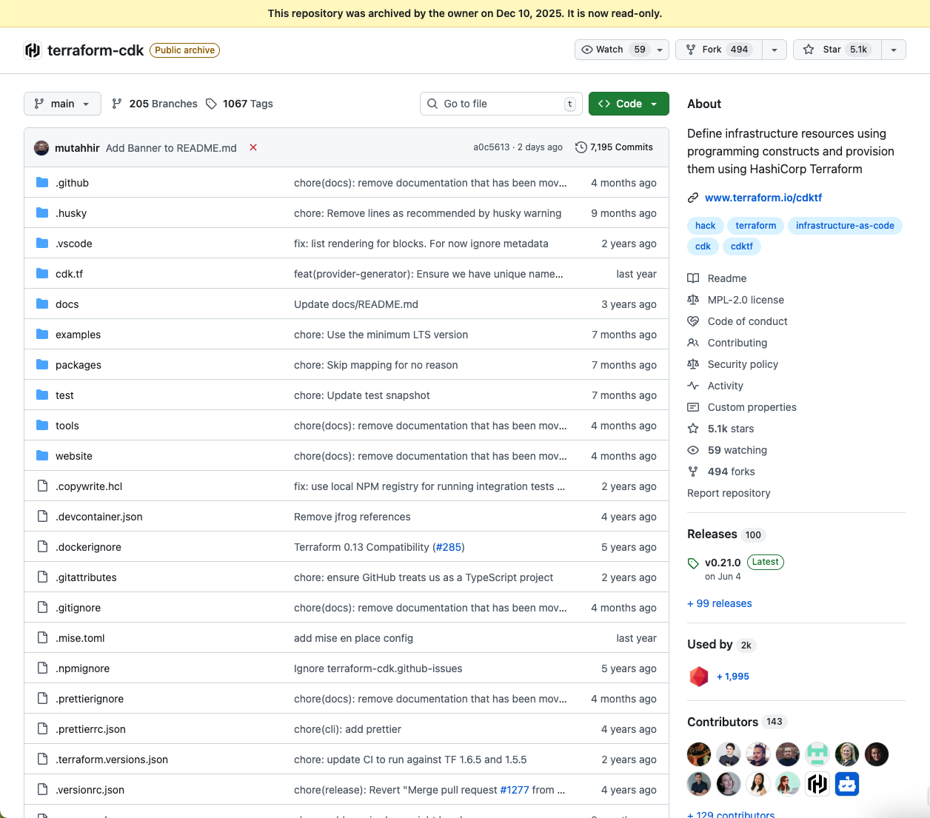View the 7,195 Commits history
Image resolution: width=930 pixels, height=818 pixels.
[615, 147]
